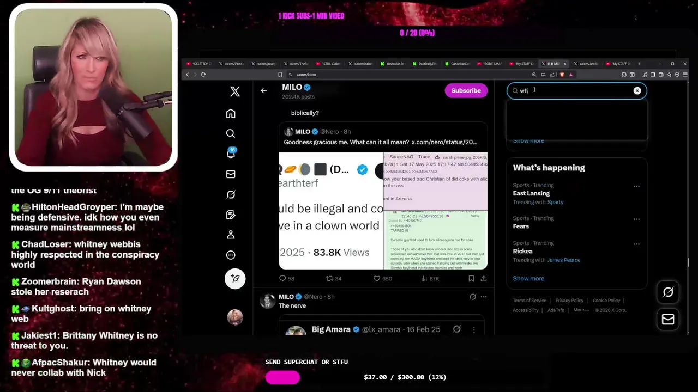Switch to the *BONE SMAS browser tab
698x392 pixels.
pos(490,64)
